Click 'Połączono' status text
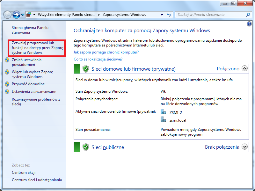 [x=228, y=69]
